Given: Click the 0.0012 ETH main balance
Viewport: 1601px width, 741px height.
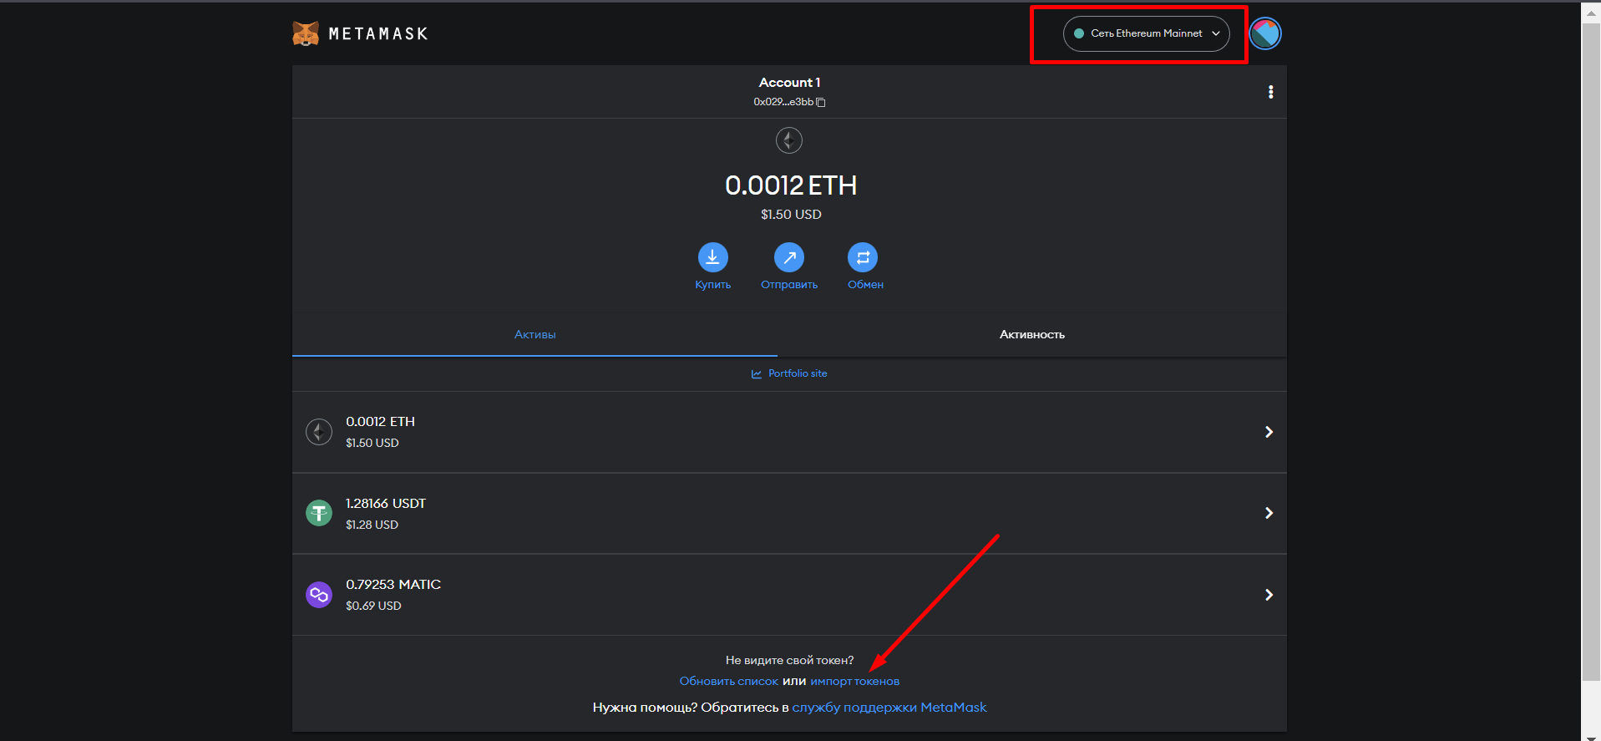Looking at the screenshot, I should 791,185.
